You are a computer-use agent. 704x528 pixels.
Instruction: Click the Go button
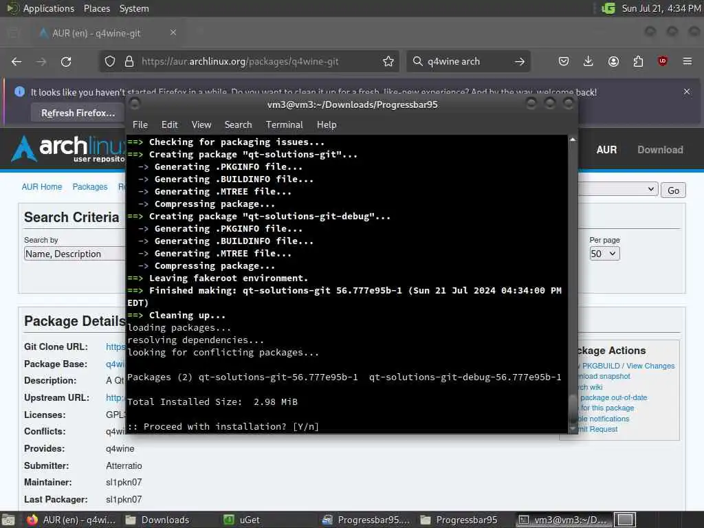point(673,190)
